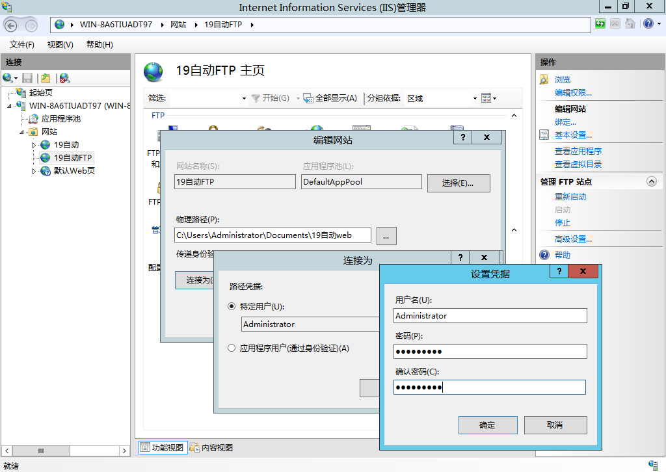Open the 分组依据 区域 dropdown

click(x=442, y=98)
